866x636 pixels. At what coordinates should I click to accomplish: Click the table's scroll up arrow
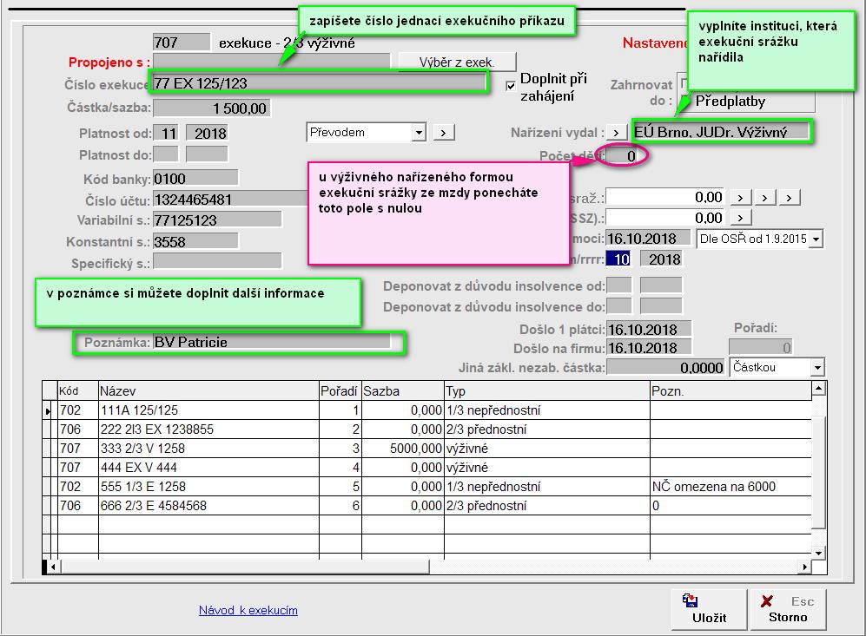coord(818,389)
